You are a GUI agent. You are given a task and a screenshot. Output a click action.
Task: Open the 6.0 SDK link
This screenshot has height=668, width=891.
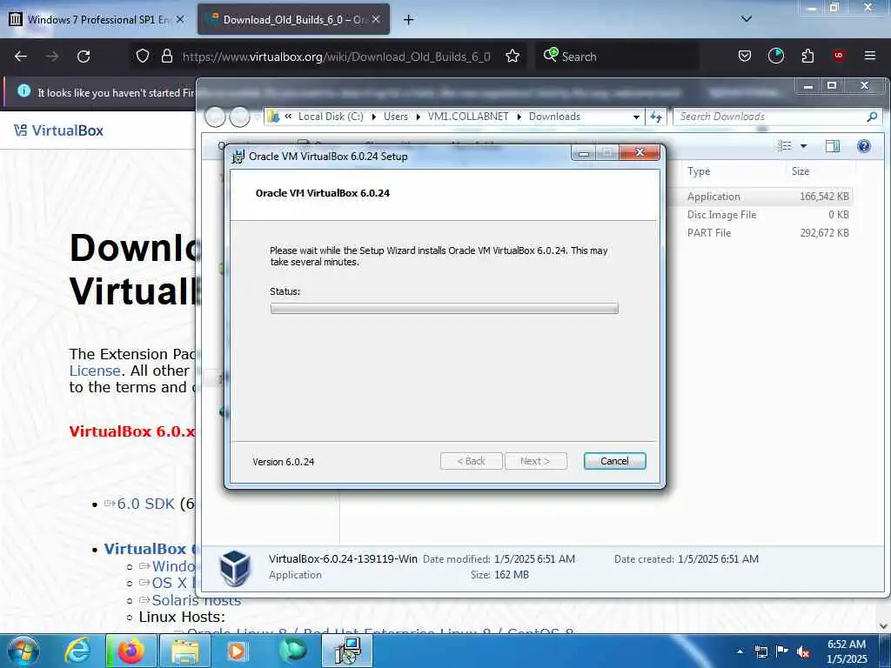coord(145,504)
